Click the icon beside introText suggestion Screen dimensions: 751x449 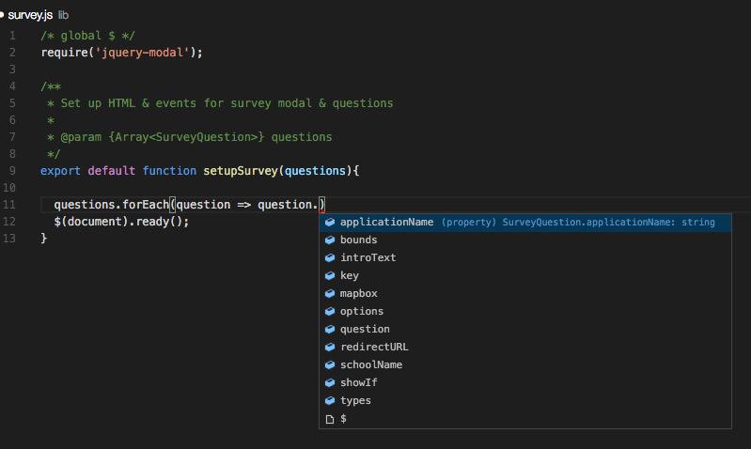tap(330, 258)
